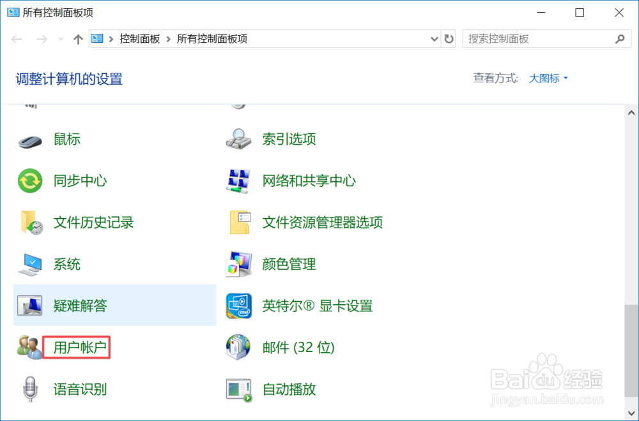
Task: Open 系统 (System) settings link
Action: tap(66, 264)
